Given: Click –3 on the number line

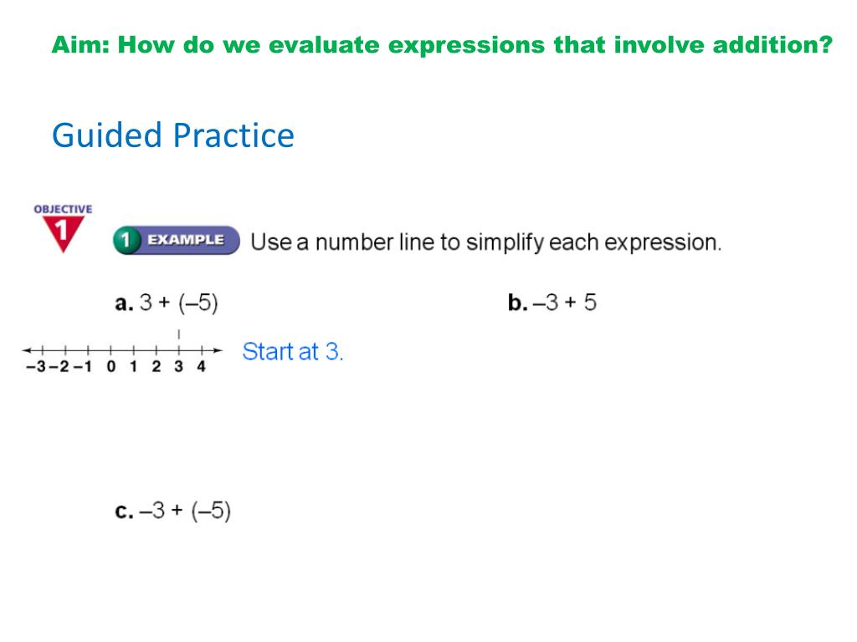Looking at the screenshot, I should (36, 367).
